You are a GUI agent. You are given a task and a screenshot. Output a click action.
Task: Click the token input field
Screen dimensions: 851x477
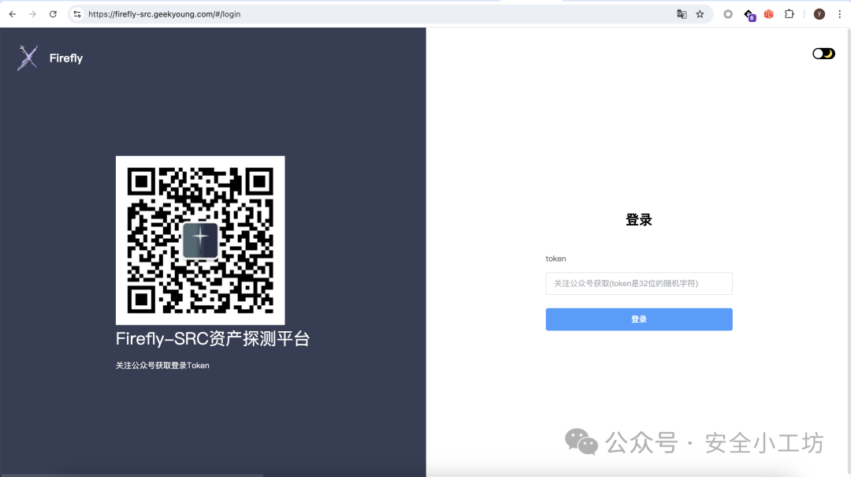coord(639,283)
